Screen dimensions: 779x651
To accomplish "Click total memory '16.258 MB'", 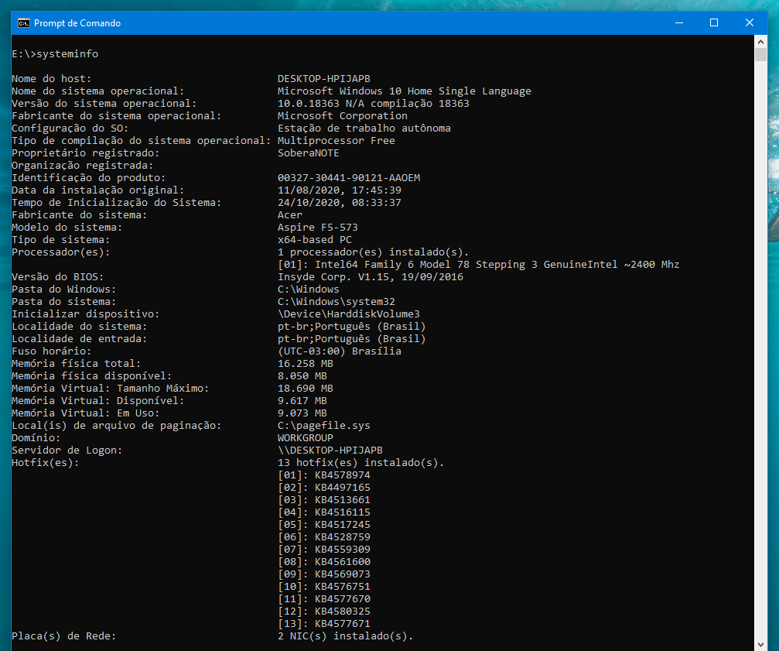I will [x=305, y=364].
